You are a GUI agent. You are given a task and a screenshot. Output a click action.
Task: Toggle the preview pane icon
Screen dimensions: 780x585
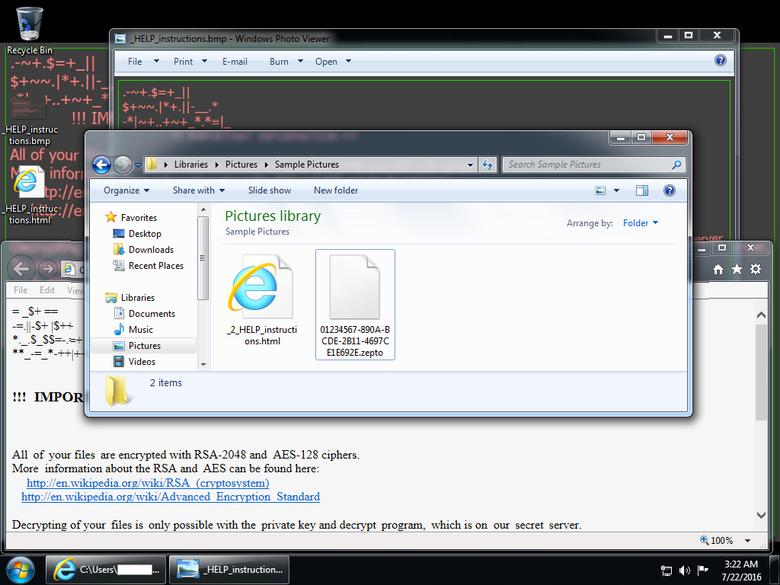point(642,190)
